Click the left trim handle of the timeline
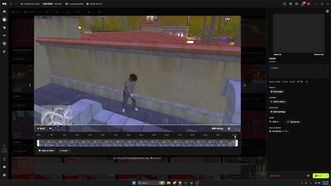Image resolution: width=331 pixels, height=186 pixels. tap(38, 143)
